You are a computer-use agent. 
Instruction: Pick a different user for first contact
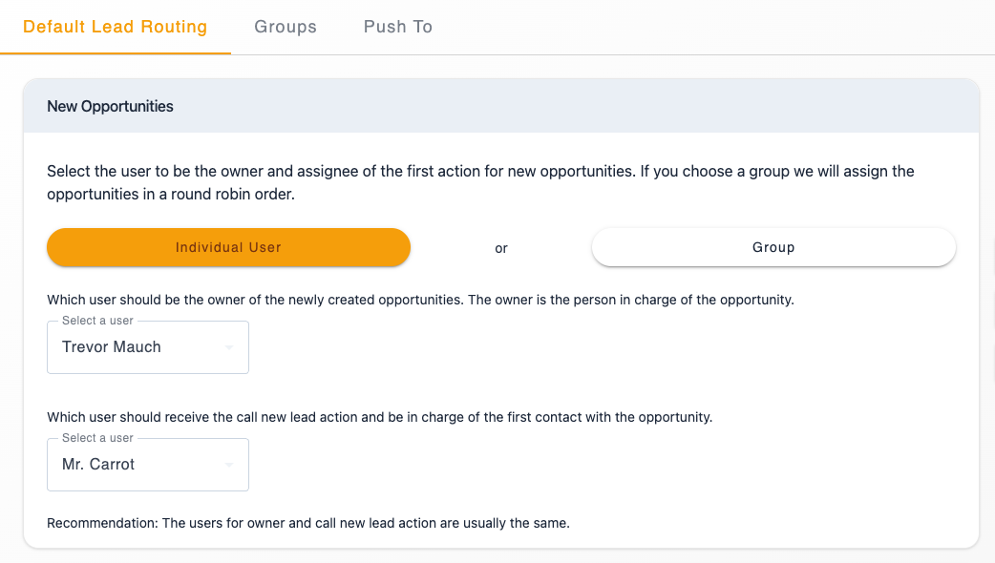click(148, 465)
